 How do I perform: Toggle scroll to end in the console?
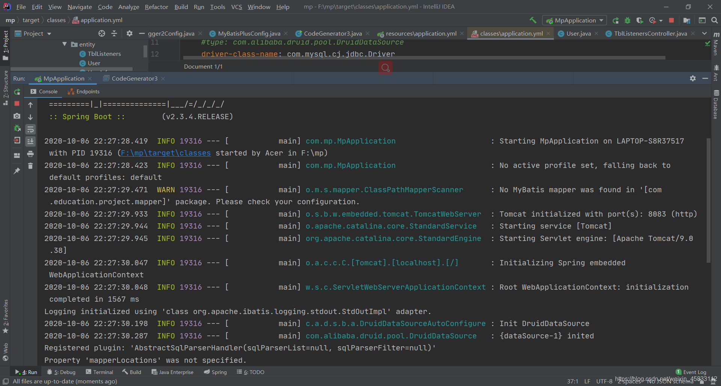click(x=30, y=141)
